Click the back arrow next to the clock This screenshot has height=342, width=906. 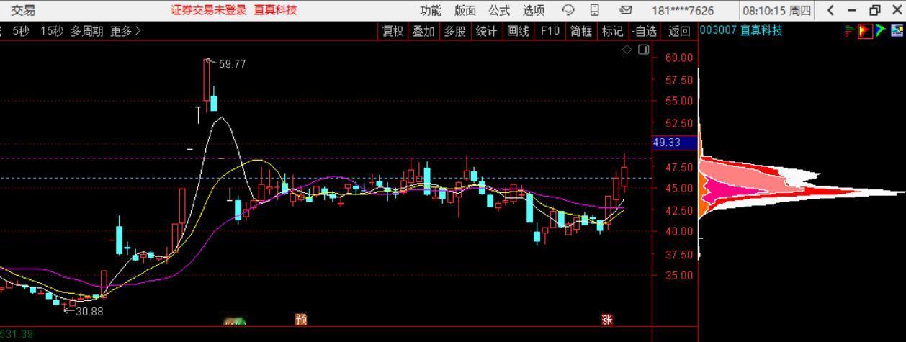[x=831, y=10]
